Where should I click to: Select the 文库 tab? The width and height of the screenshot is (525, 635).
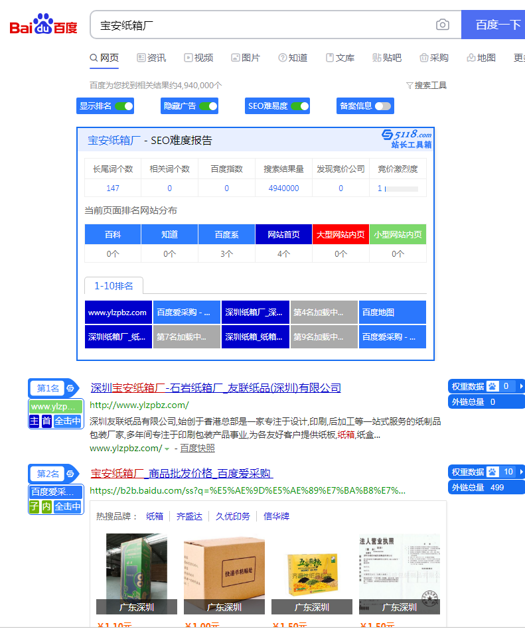(340, 58)
